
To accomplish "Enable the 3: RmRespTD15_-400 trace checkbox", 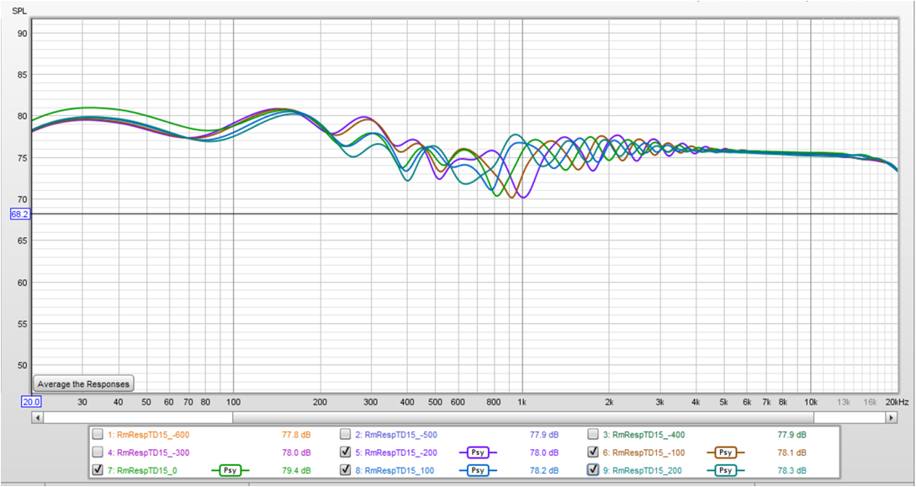I will [x=594, y=434].
